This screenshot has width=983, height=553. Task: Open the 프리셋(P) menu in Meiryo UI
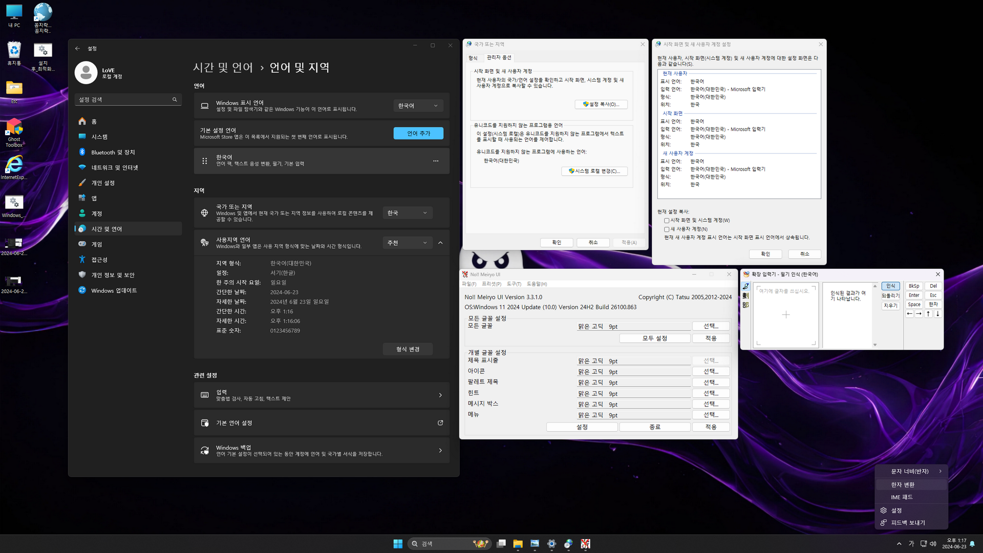click(491, 284)
